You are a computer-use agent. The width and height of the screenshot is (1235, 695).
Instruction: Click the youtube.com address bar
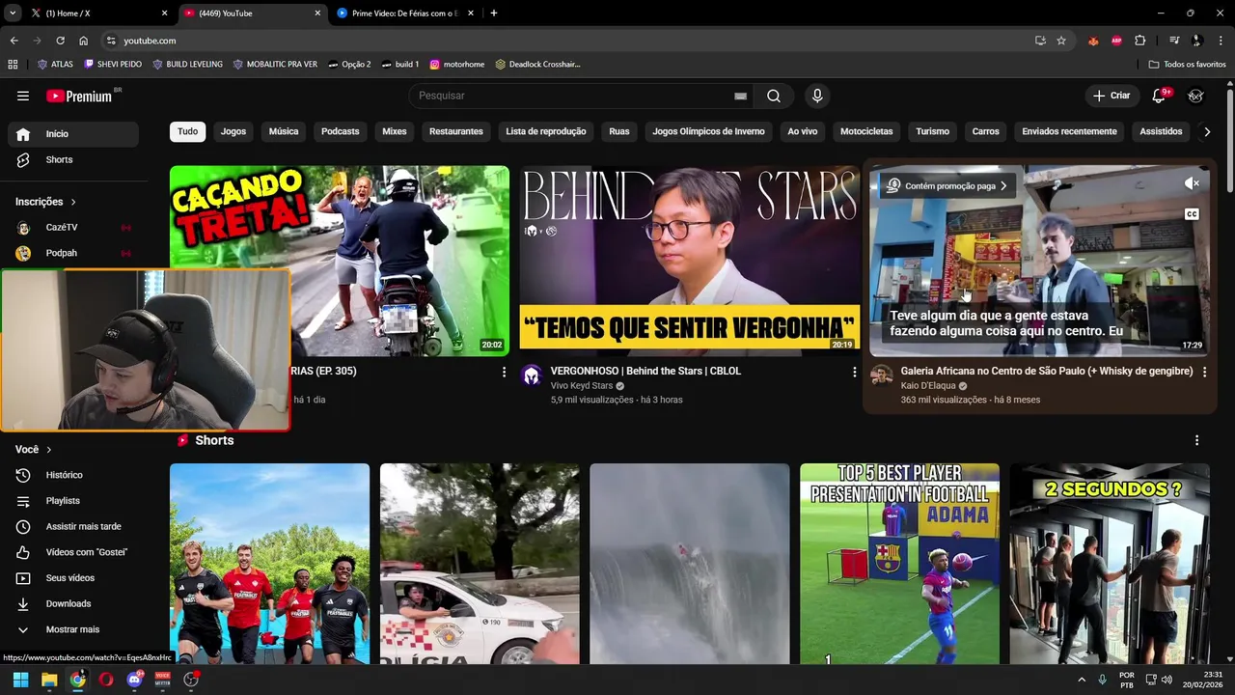[x=569, y=41]
